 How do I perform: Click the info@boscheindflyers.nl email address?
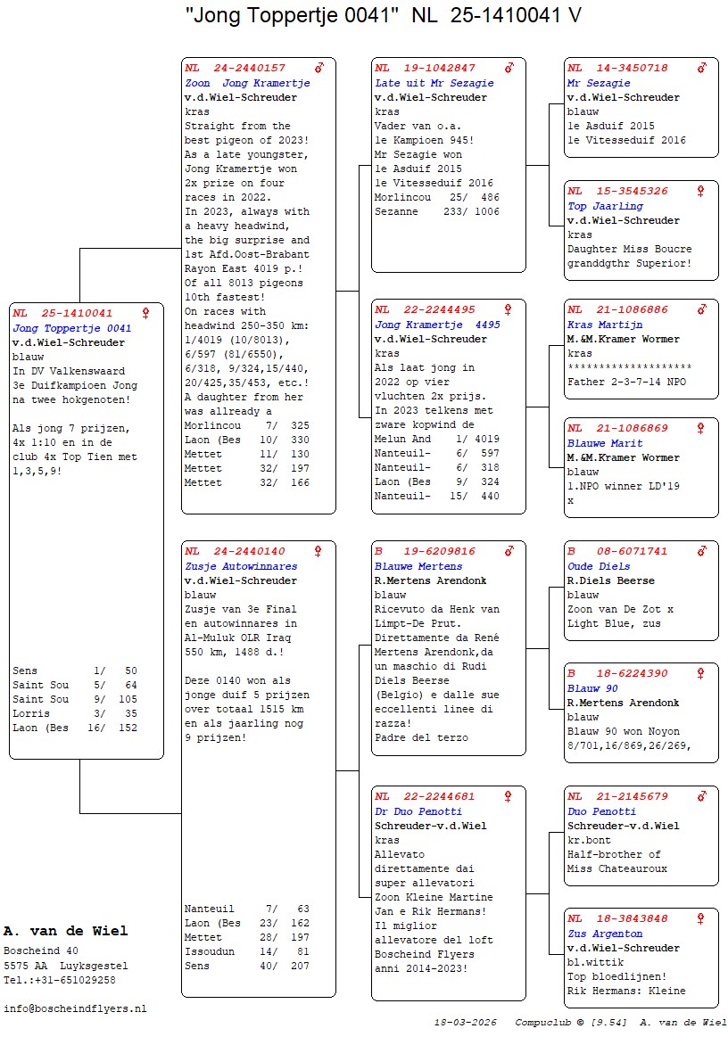[75, 1008]
